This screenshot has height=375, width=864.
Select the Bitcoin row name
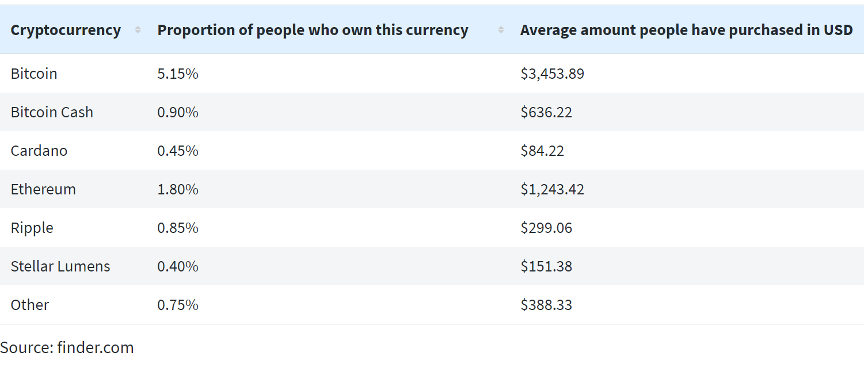(34, 74)
